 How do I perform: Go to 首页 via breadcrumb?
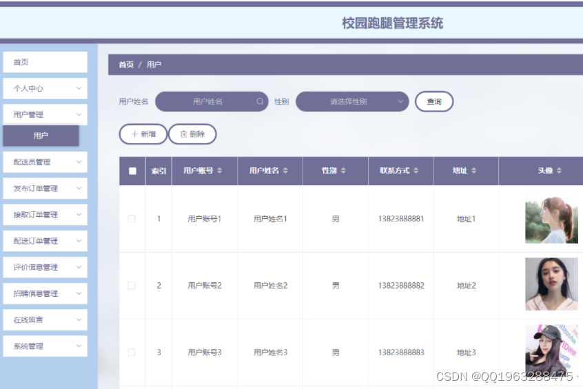pos(126,65)
